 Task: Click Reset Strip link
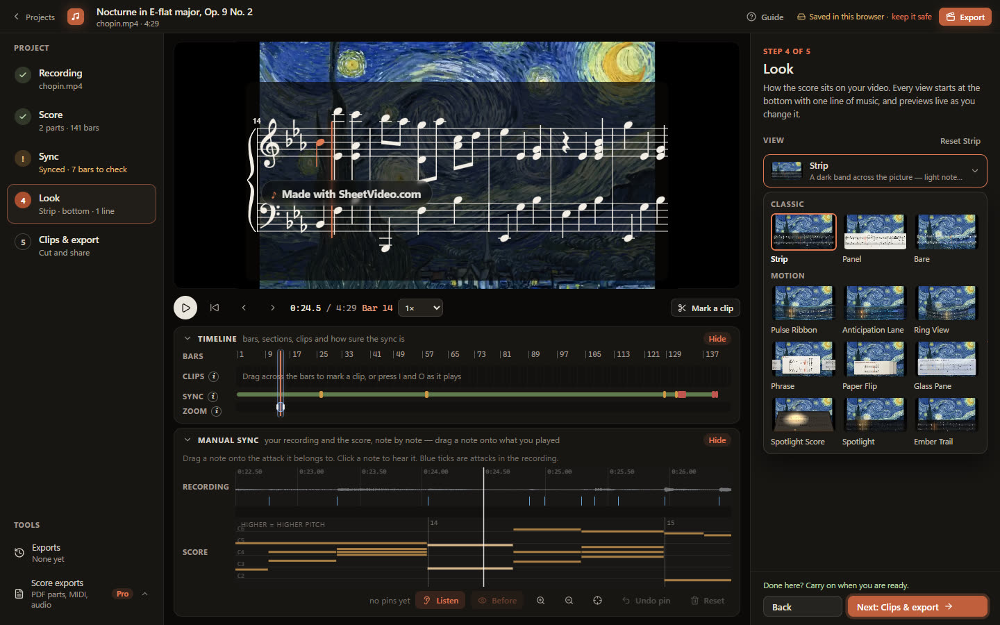click(960, 141)
